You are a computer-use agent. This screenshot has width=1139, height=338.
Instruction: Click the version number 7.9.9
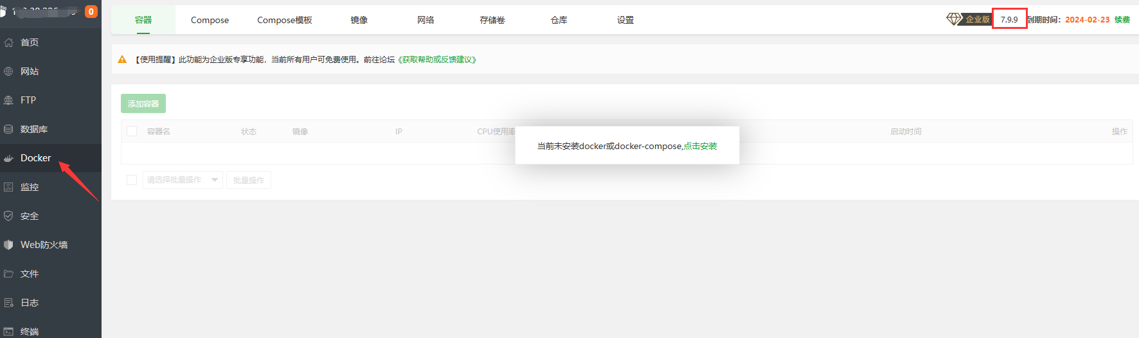1009,19
